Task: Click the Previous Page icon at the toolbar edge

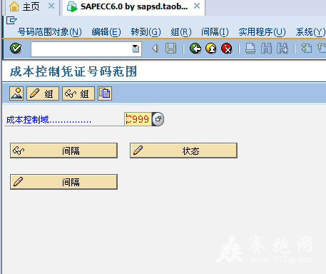Action: click(322, 49)
